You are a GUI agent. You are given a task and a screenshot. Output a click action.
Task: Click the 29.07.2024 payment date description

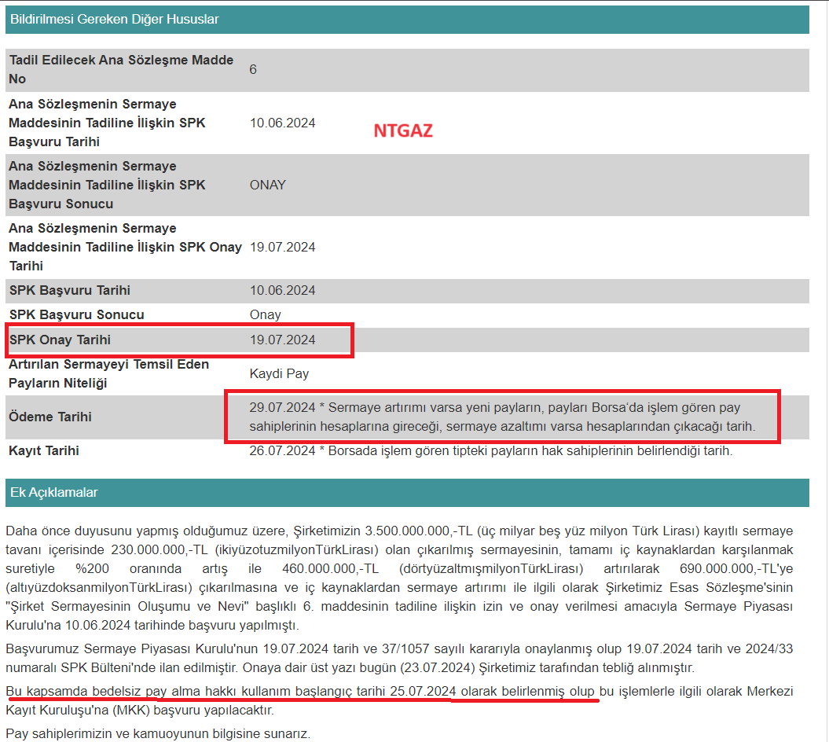[x=502, y=417]
